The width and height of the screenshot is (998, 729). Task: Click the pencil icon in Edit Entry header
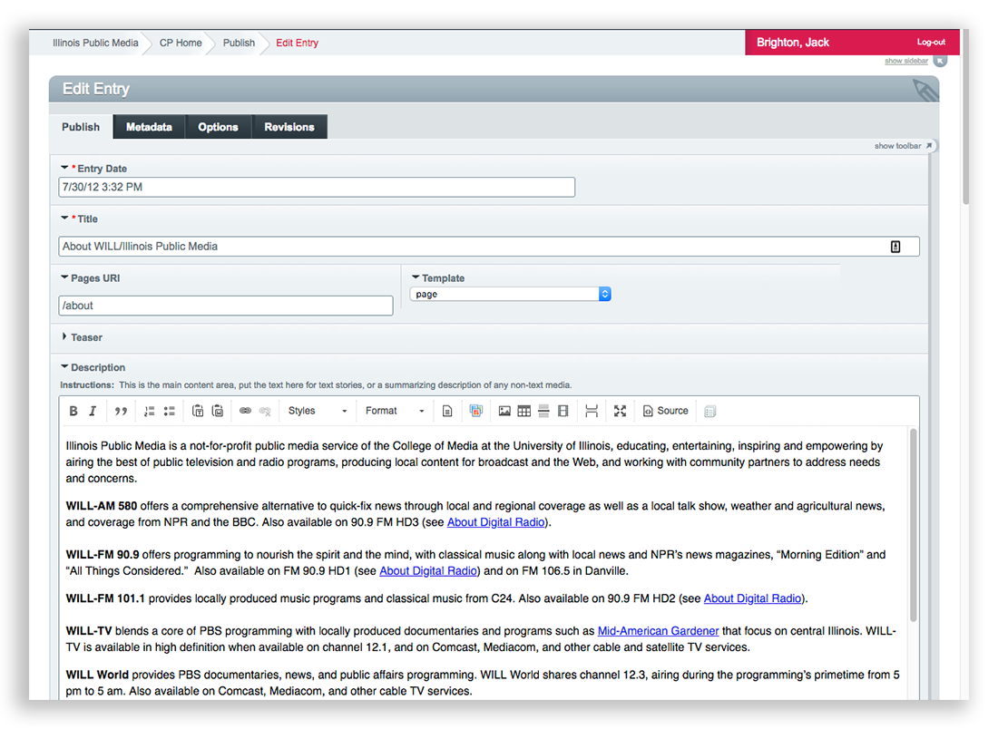(x=925, y=90)
